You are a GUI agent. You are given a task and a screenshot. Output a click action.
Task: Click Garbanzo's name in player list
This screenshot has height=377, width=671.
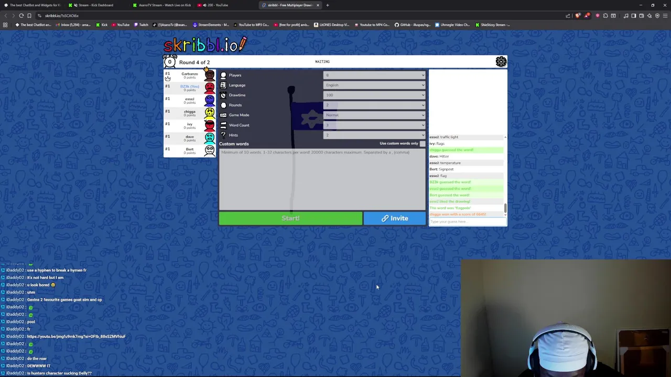(190, 74)
